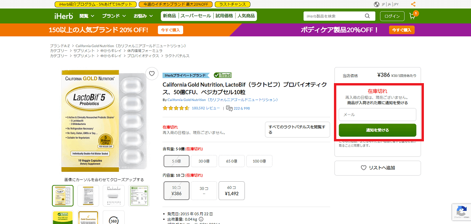Click the green 通知を受ける button

coord(377,130)
